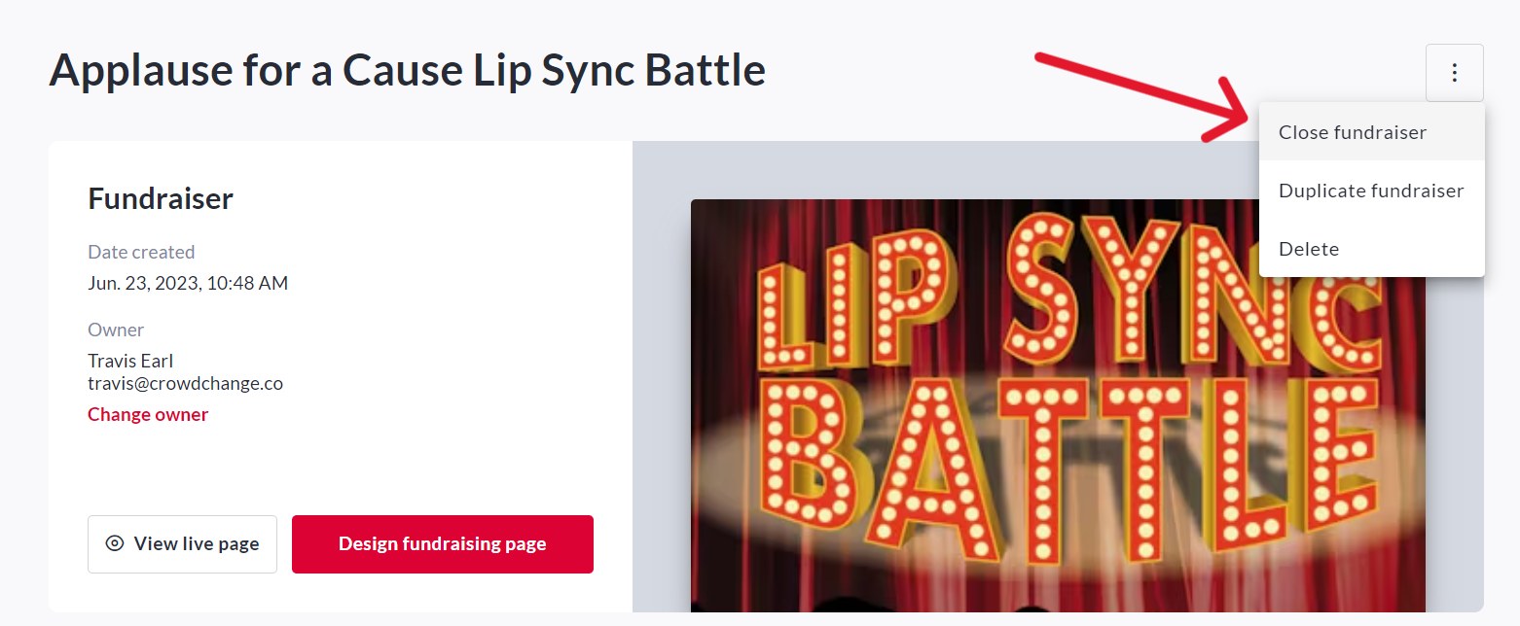Click the Owner field label
Screen dimensions: 1520x626
point(116,330)
